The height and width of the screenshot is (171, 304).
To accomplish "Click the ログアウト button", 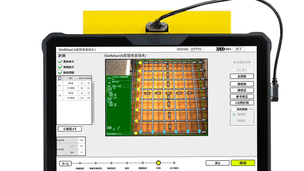I will (196, 49).
